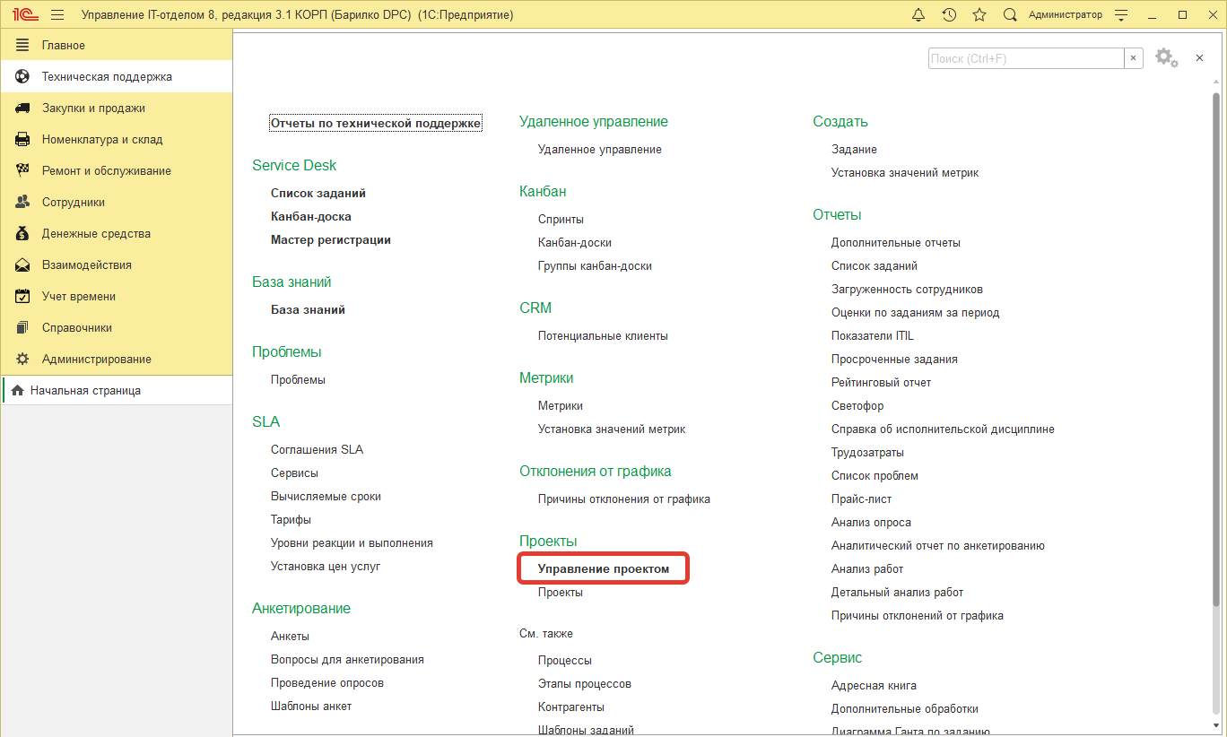Open the Канбан-доска link under Service Desk
The height and width of the screenshot is (737, 1227).
[x=310, y=217]
